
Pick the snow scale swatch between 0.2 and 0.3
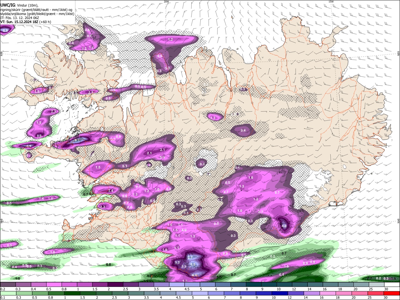8,285
